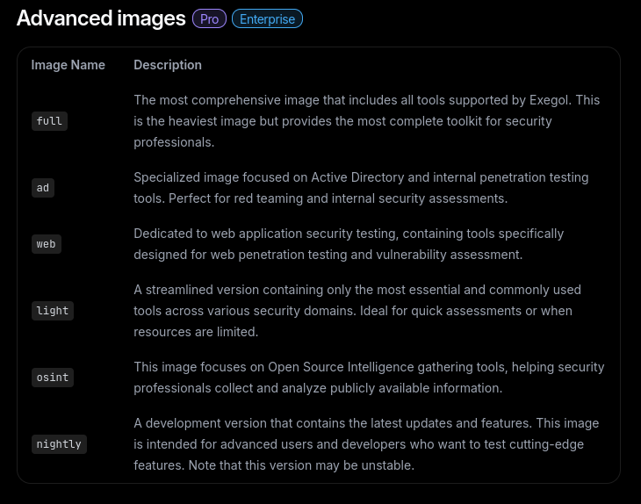Click the web application security description

(x=349, y=244)
